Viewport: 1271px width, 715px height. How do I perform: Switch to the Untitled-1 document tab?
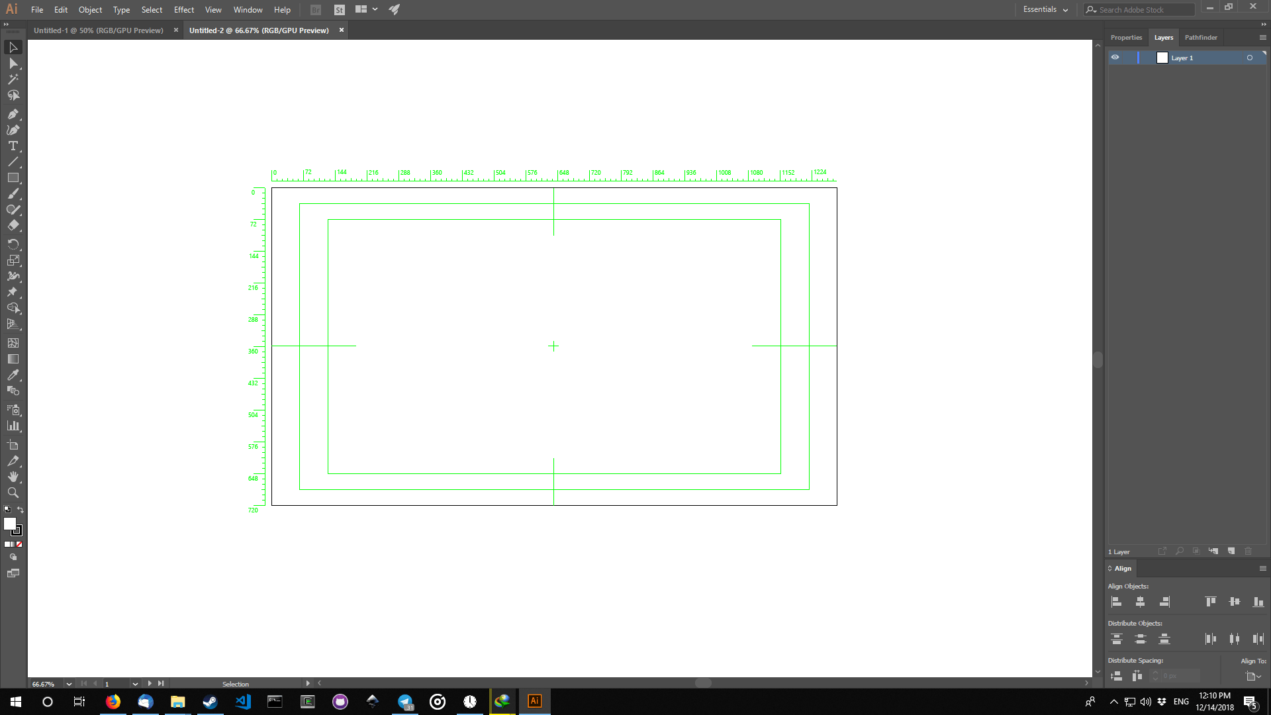(98, 30)
